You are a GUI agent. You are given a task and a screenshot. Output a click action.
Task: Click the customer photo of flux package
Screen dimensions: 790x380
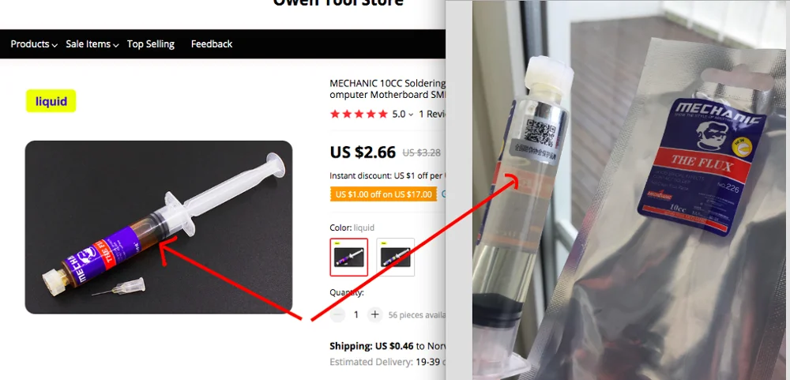pyautogui.click(x=630, y=190)
